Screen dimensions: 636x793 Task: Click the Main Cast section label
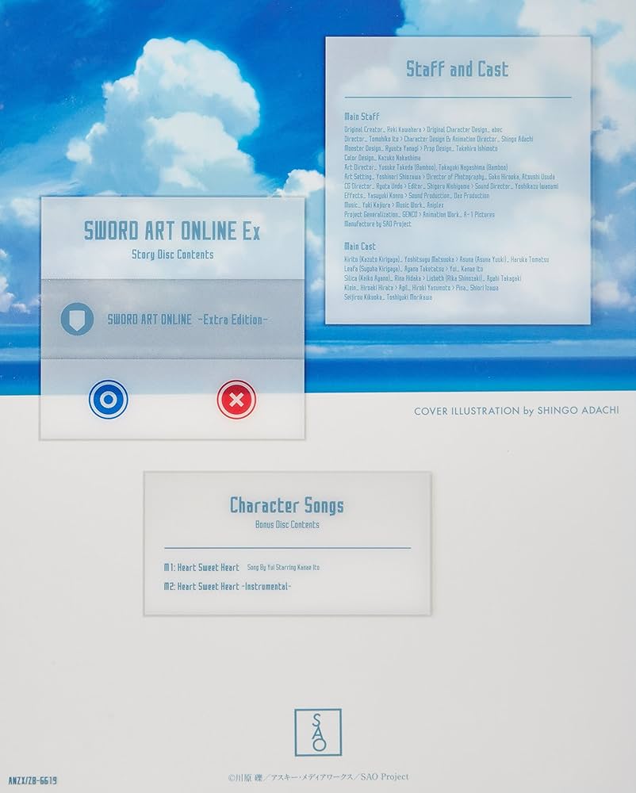[359, 247]
